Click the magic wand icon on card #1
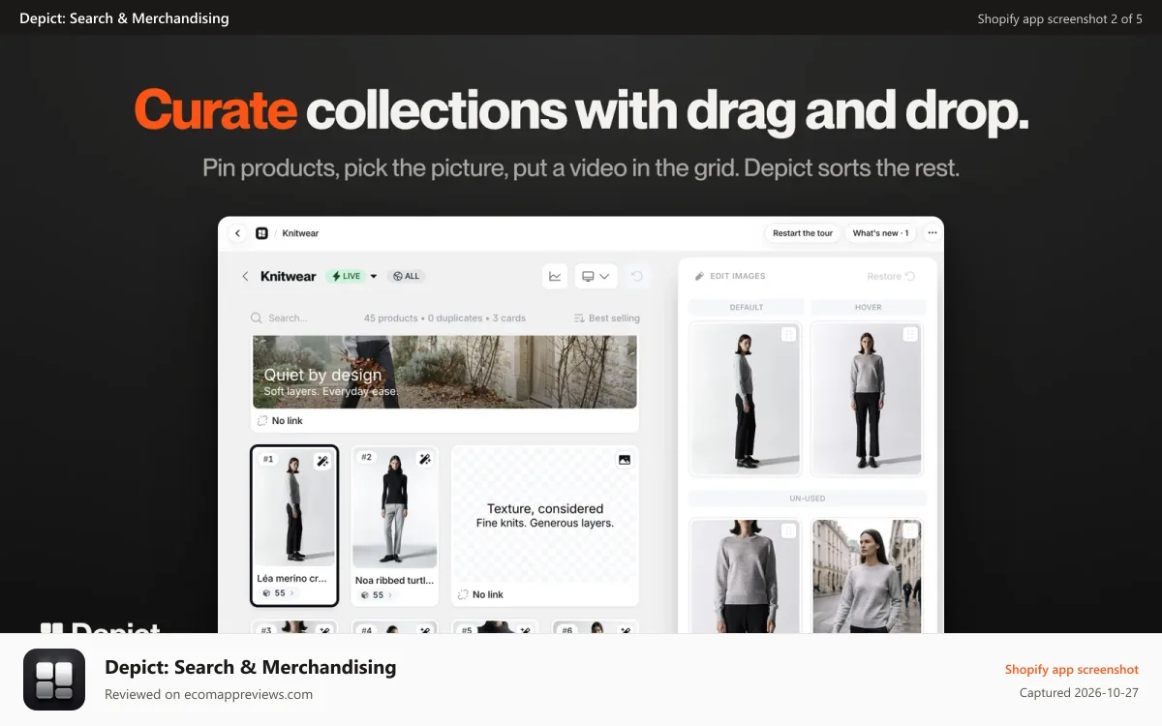This screenshot has height=726, width=1162. click(x=323, y=461)
